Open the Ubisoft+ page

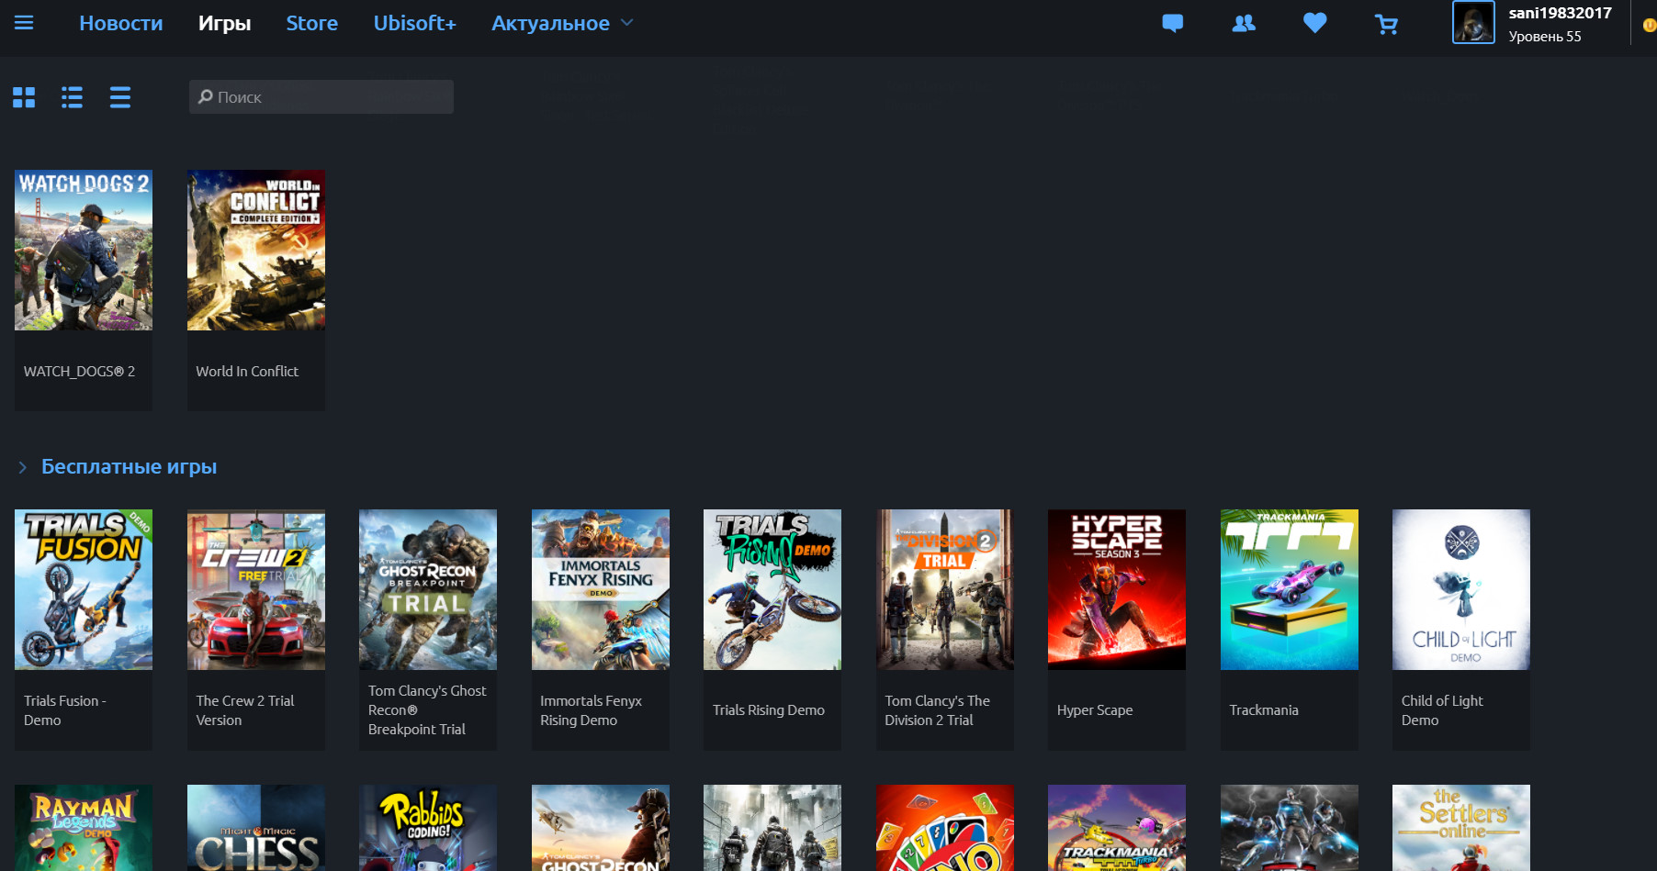click(x=414, y=23)
